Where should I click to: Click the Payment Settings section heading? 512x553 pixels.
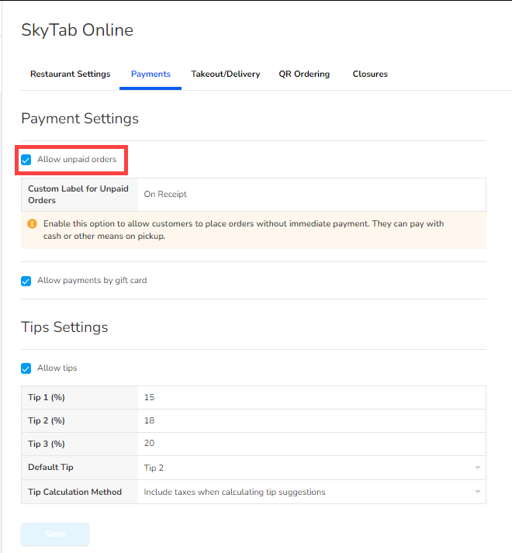pos(80,119)
